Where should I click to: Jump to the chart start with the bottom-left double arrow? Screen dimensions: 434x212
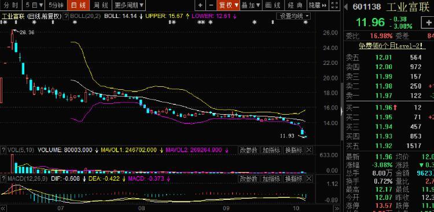3,208
